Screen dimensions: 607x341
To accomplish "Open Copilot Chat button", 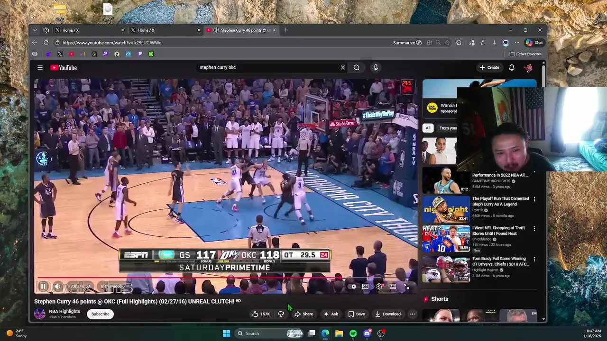I will (534, 43).
